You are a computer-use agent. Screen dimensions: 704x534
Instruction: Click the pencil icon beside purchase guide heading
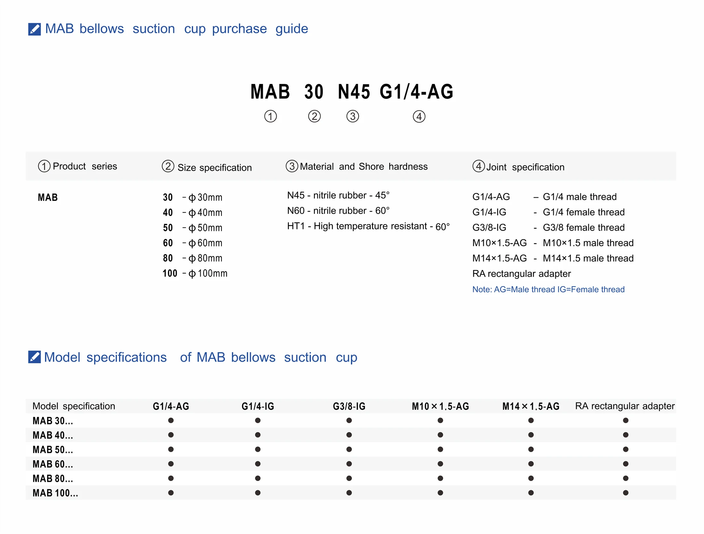[34, 29]
